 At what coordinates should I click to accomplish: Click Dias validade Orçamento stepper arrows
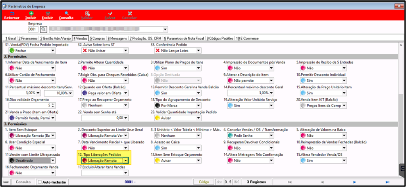tap(53, 105)
